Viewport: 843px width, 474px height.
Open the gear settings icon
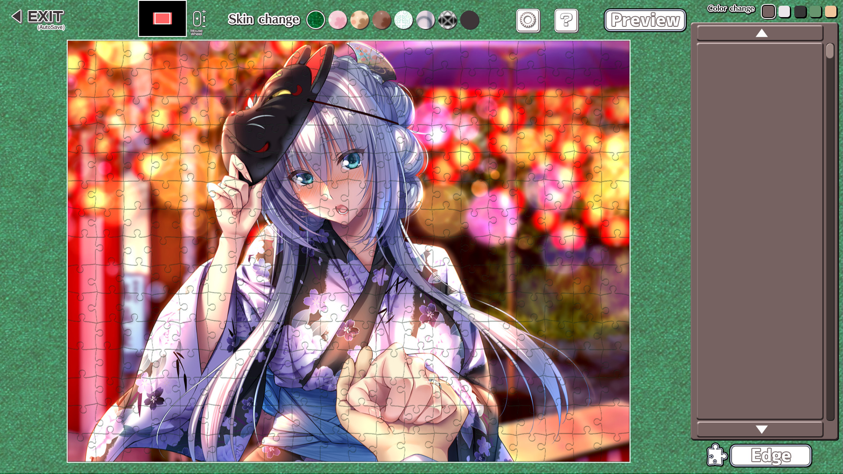[x=528, y=20]
